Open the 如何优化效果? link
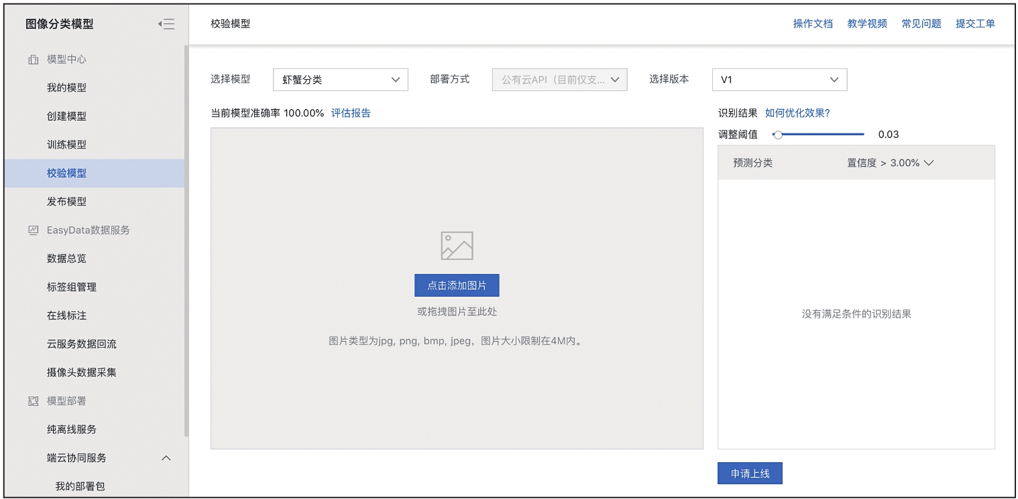 point(797,113)
